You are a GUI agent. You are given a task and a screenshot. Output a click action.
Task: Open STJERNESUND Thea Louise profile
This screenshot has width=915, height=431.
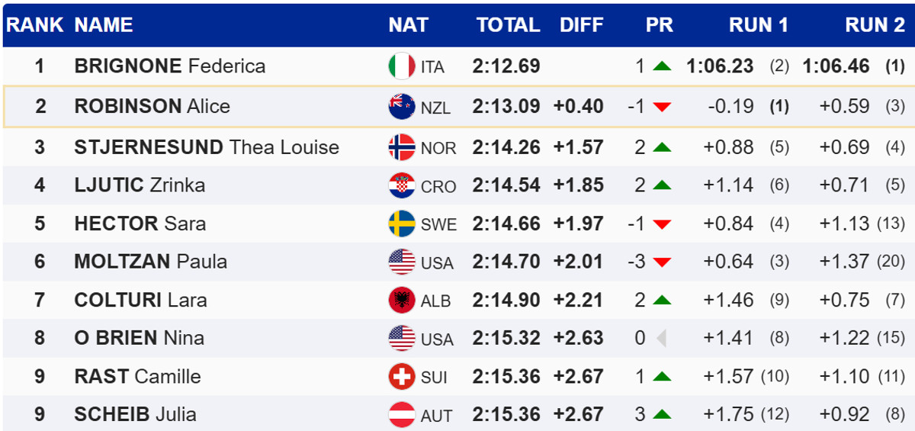207,147
